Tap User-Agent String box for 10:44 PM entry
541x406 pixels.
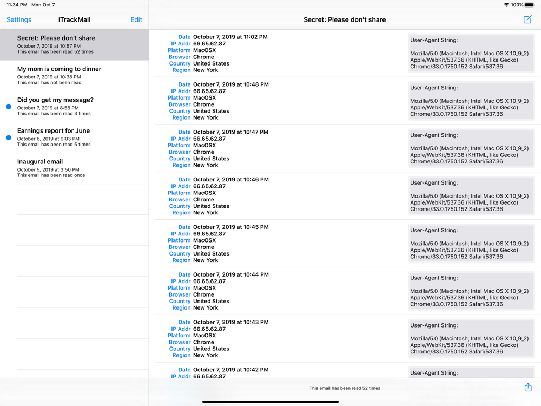[471, 291]
